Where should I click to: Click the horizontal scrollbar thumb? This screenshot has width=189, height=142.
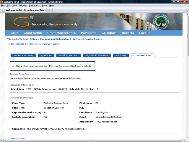92,140
